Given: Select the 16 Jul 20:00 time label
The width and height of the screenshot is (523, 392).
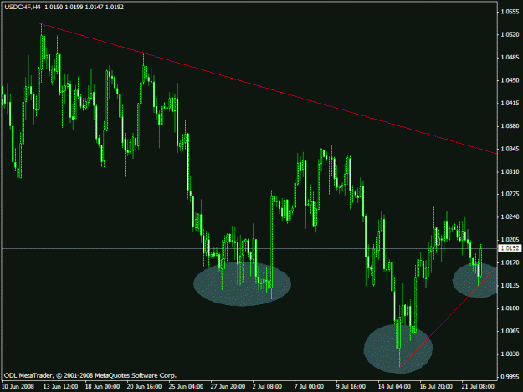Looking at the screenshot, I should pyautogui.click(x=436, y=387).
